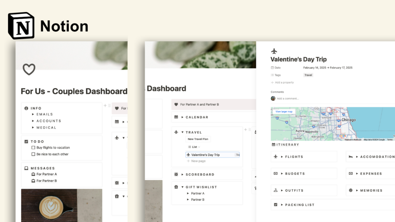395x222 pixels.
Task: Click the smiley icon in MEMORIES block
Action: click(351, 190)
